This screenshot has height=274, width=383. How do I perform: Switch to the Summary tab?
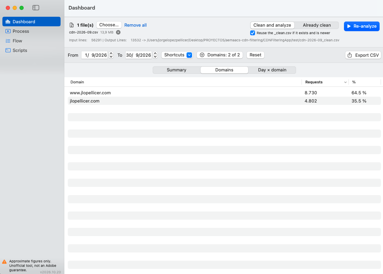coord(176,70)
